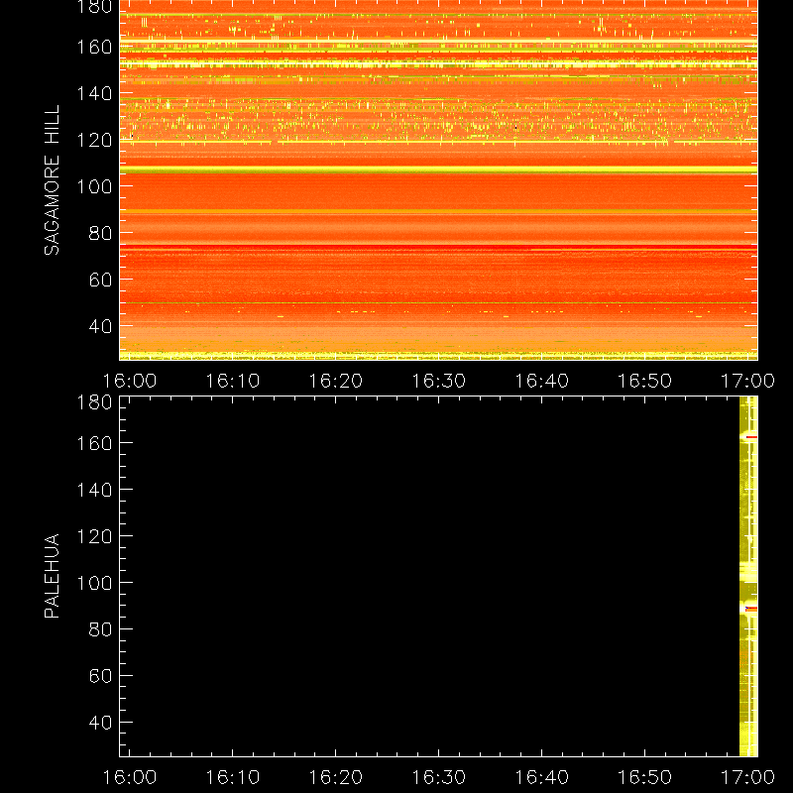Click the 16:50 time label under Palehua plot

[x=645, y=777]
